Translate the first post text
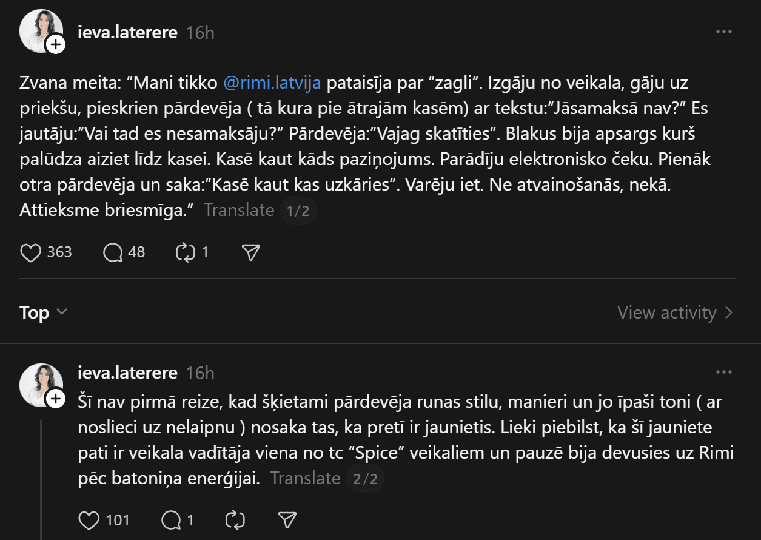The height and width of the screenshot is (540, 761). [239, 210]
